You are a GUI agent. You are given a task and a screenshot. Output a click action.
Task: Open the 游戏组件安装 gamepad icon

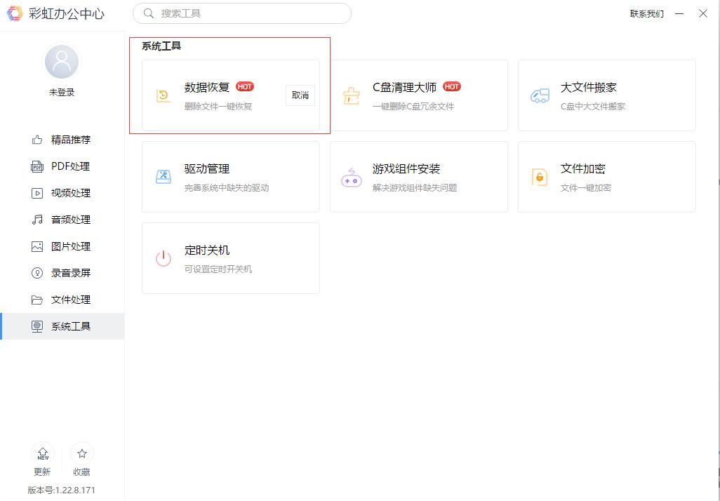click(x=352, y=177)
